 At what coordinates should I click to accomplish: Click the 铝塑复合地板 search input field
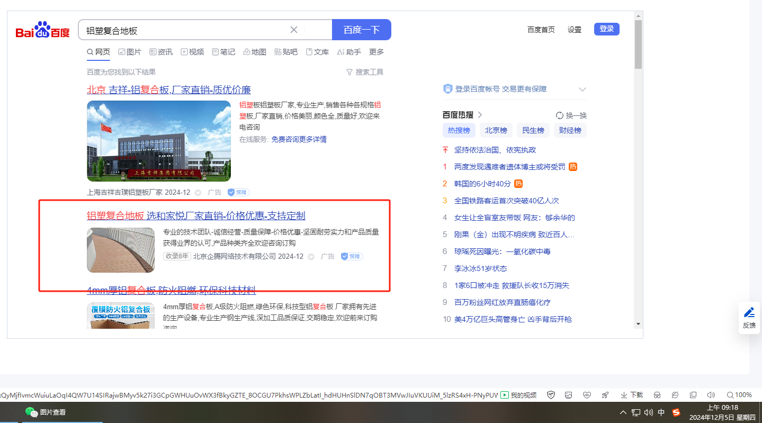(185, 30)
